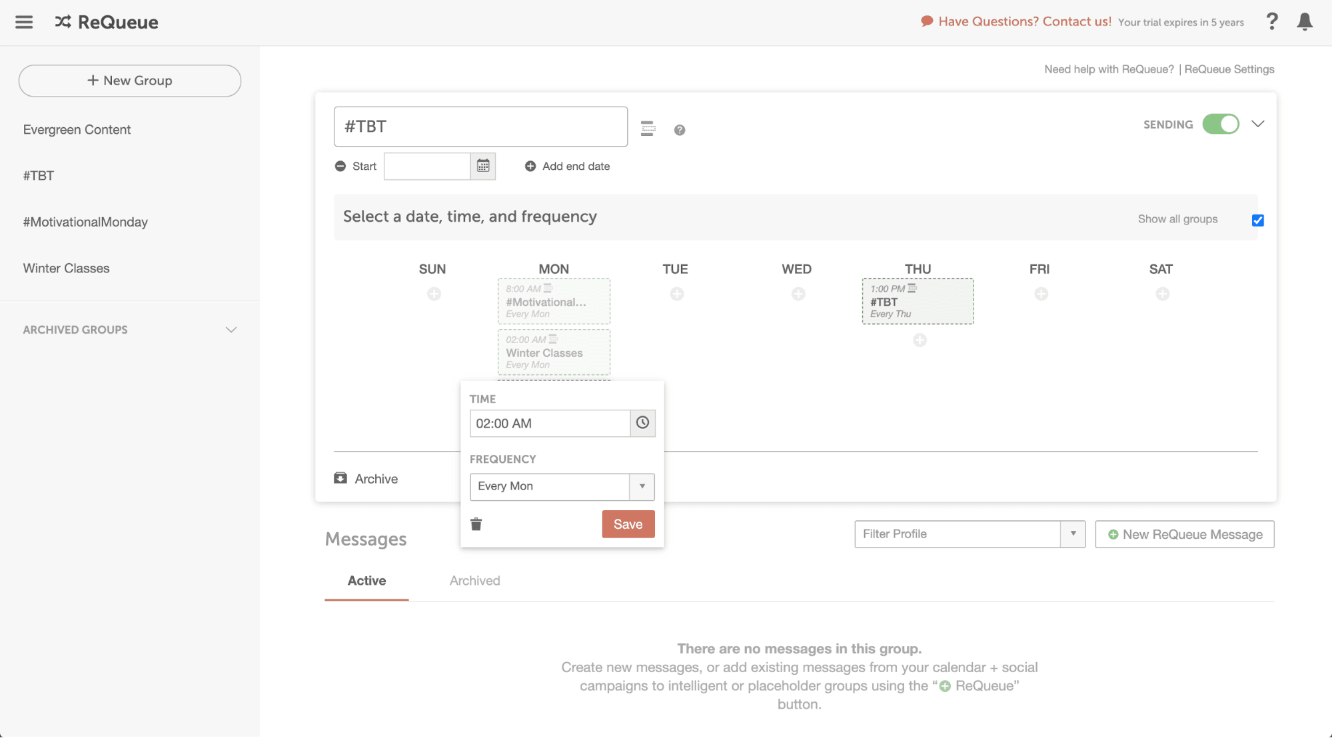Add a time slot on Saturday
The width and height of the screenshot is (1332, 738).
click(1163, 294)
